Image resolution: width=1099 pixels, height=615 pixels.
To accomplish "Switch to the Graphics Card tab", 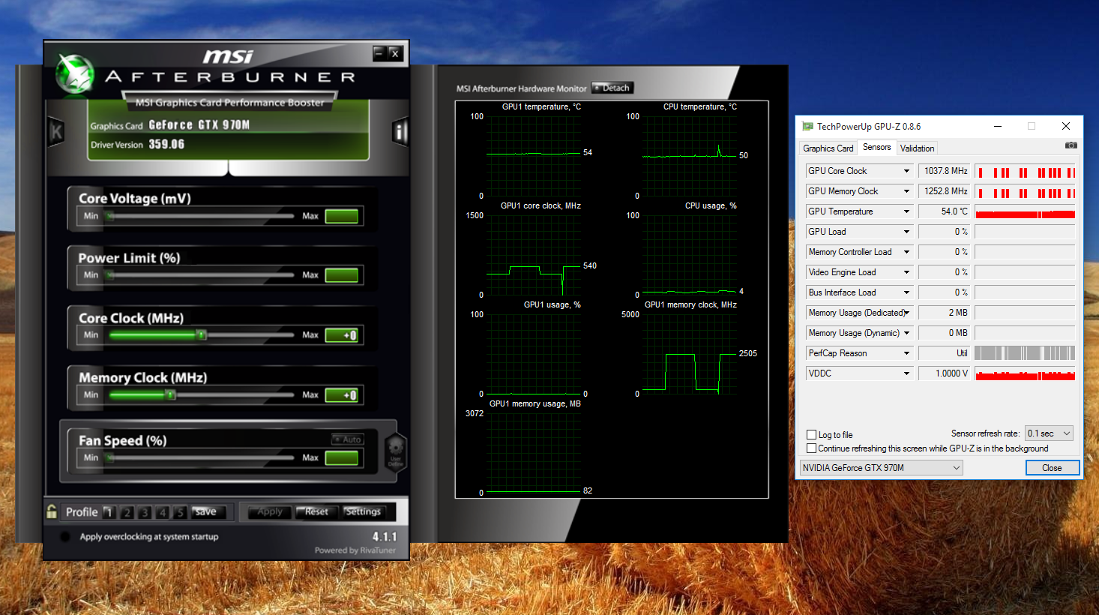I will pos(828,148).
